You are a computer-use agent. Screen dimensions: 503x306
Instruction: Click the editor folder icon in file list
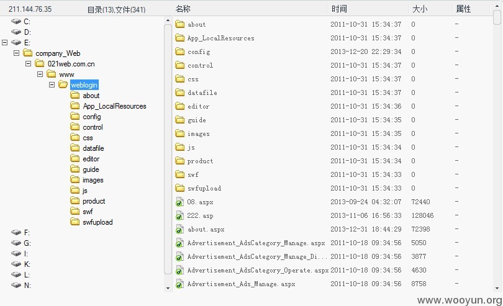[180, 106]
